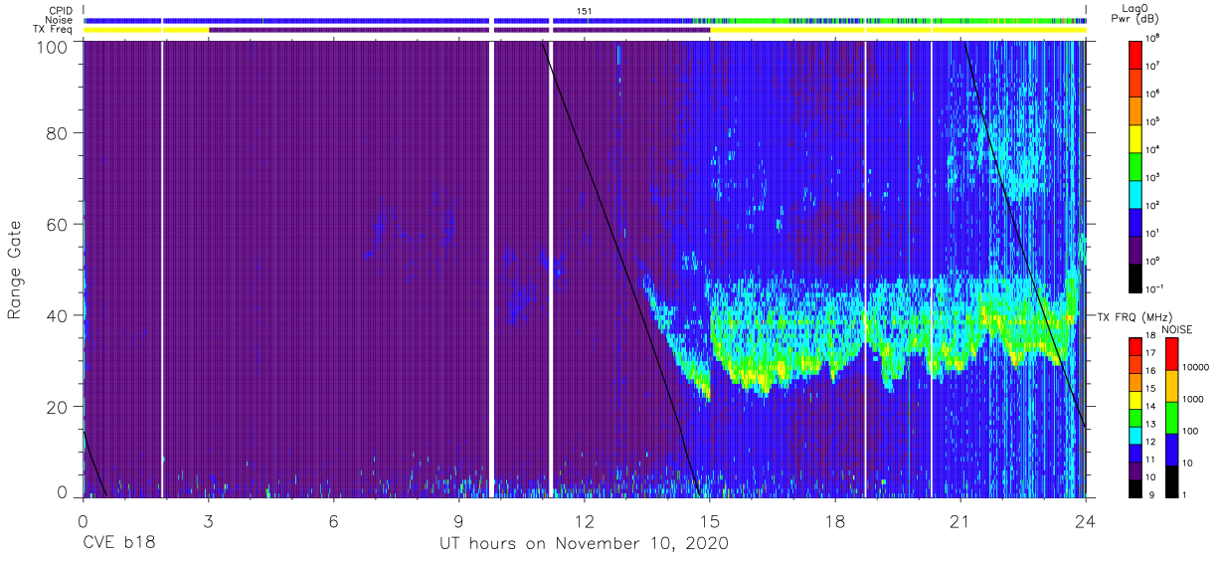This screenshot has height=564, width=1221.
Task: Select the yellow 14-15 MHz TX FRQ swatch
Action: pyautogui.click(x=1136, y=398)
